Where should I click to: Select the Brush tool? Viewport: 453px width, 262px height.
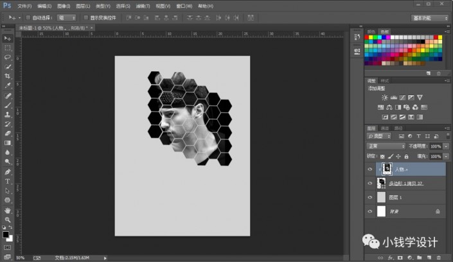8,105
